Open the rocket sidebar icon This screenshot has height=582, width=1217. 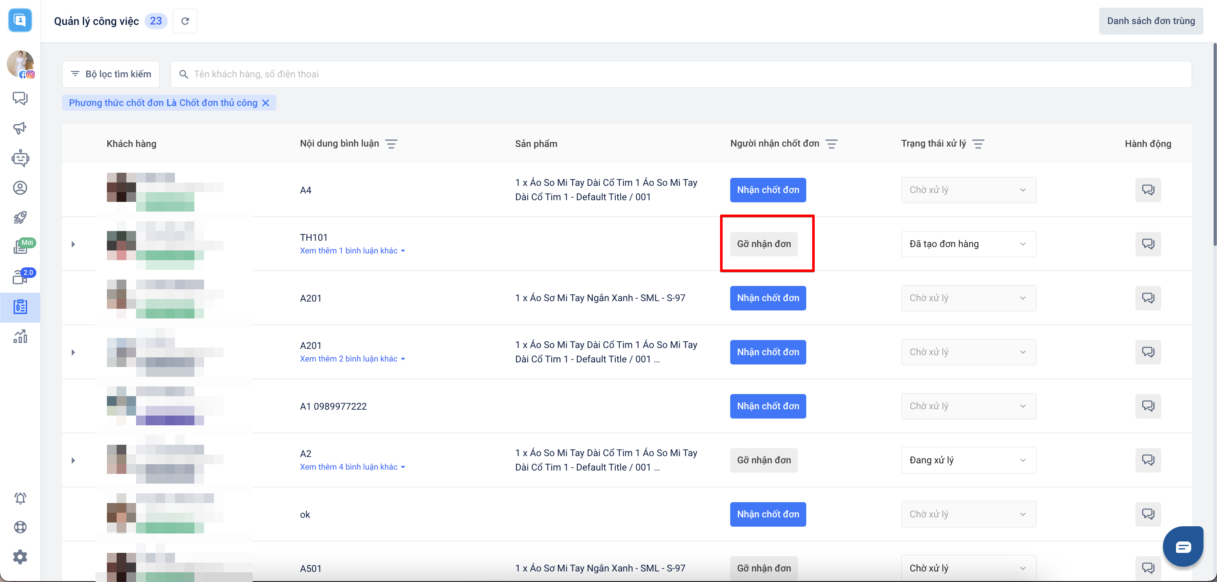pyautogui.click(x=20, y=218)
